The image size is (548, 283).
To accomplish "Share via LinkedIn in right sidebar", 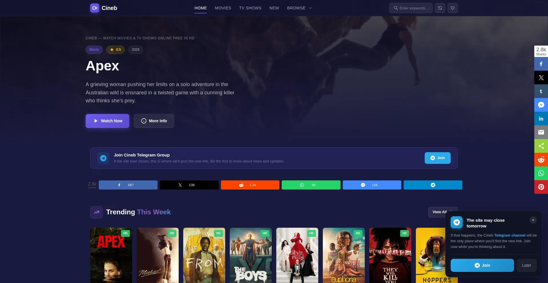I will [541, 119].
